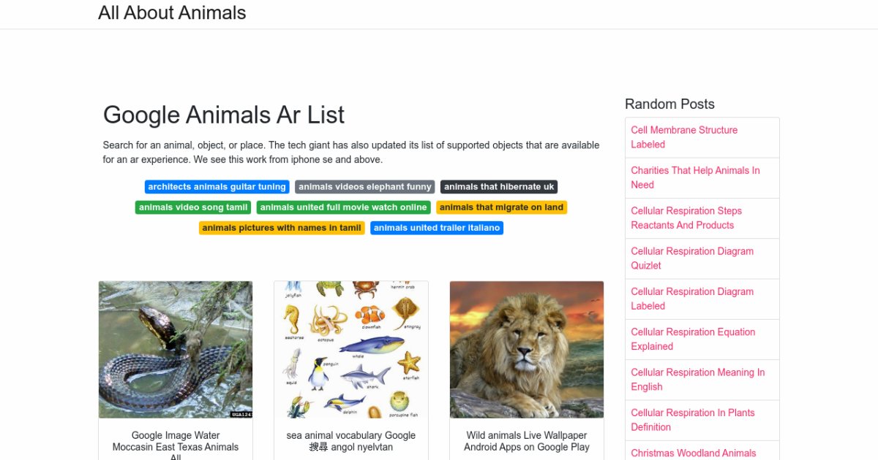Open the water moccasin snake thumbnail

(x=176, y=350)
